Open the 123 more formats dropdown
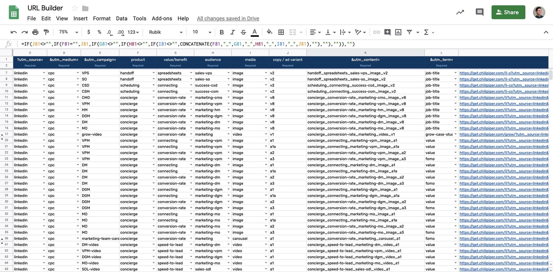Viewport: 553px width, 272px height. (133, 32)
